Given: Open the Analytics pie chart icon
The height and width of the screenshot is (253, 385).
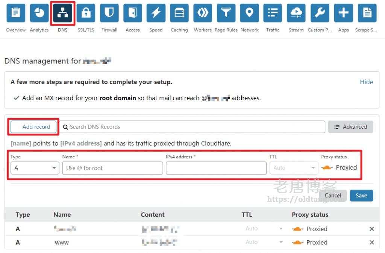Looking at the screenshot, I should pyautogui.click(x=39, y=13).
